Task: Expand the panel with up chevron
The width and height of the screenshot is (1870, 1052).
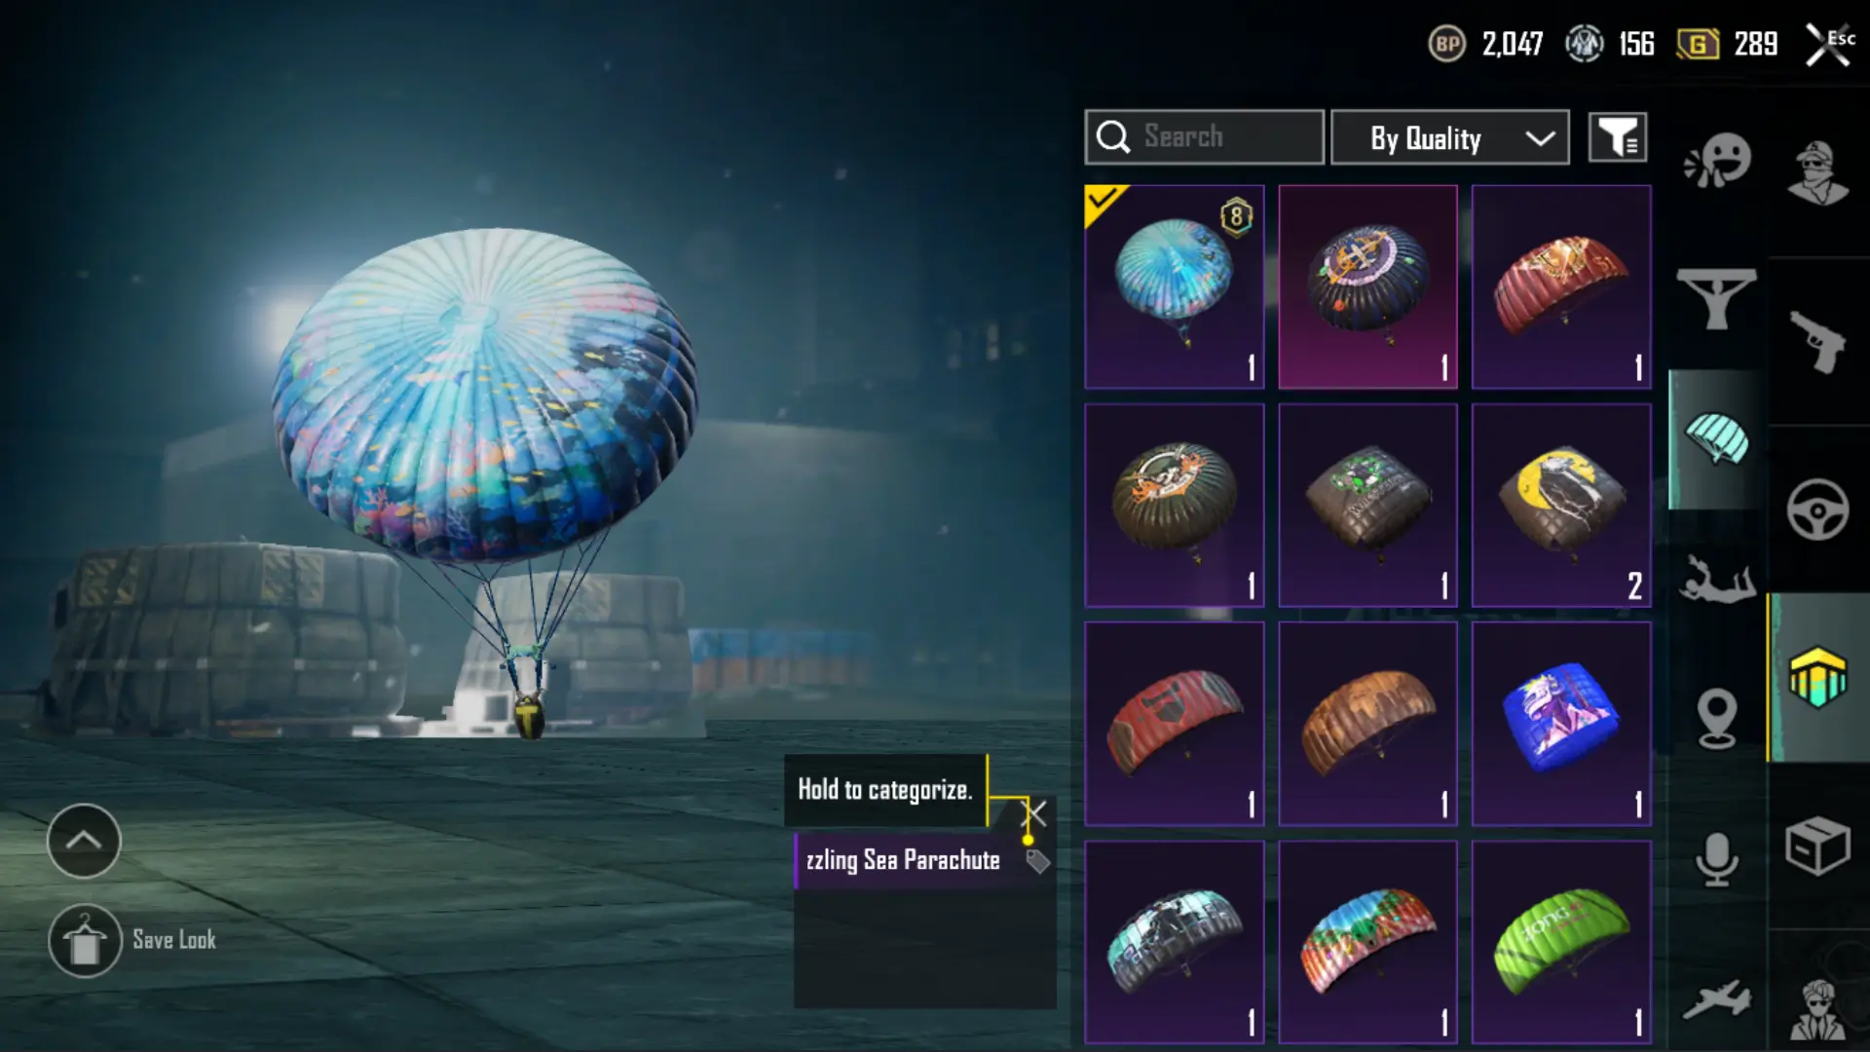Action: click(x=84, y=841)
